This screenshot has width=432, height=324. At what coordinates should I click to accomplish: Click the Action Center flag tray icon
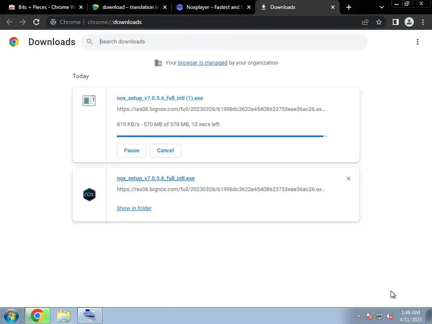pyautogui.click(x=369, y=316)
